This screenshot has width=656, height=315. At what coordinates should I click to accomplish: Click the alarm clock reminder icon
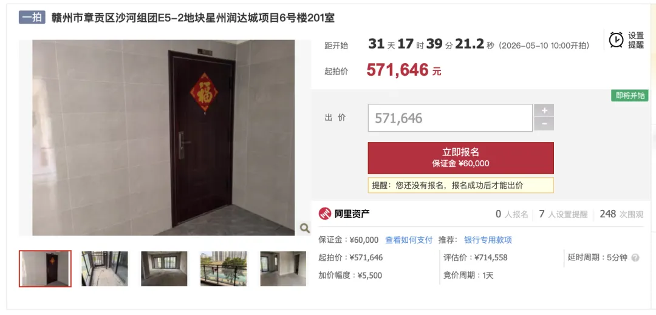(x=616, y=39)
